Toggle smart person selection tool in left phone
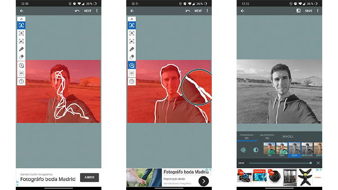 coord(21,26)
